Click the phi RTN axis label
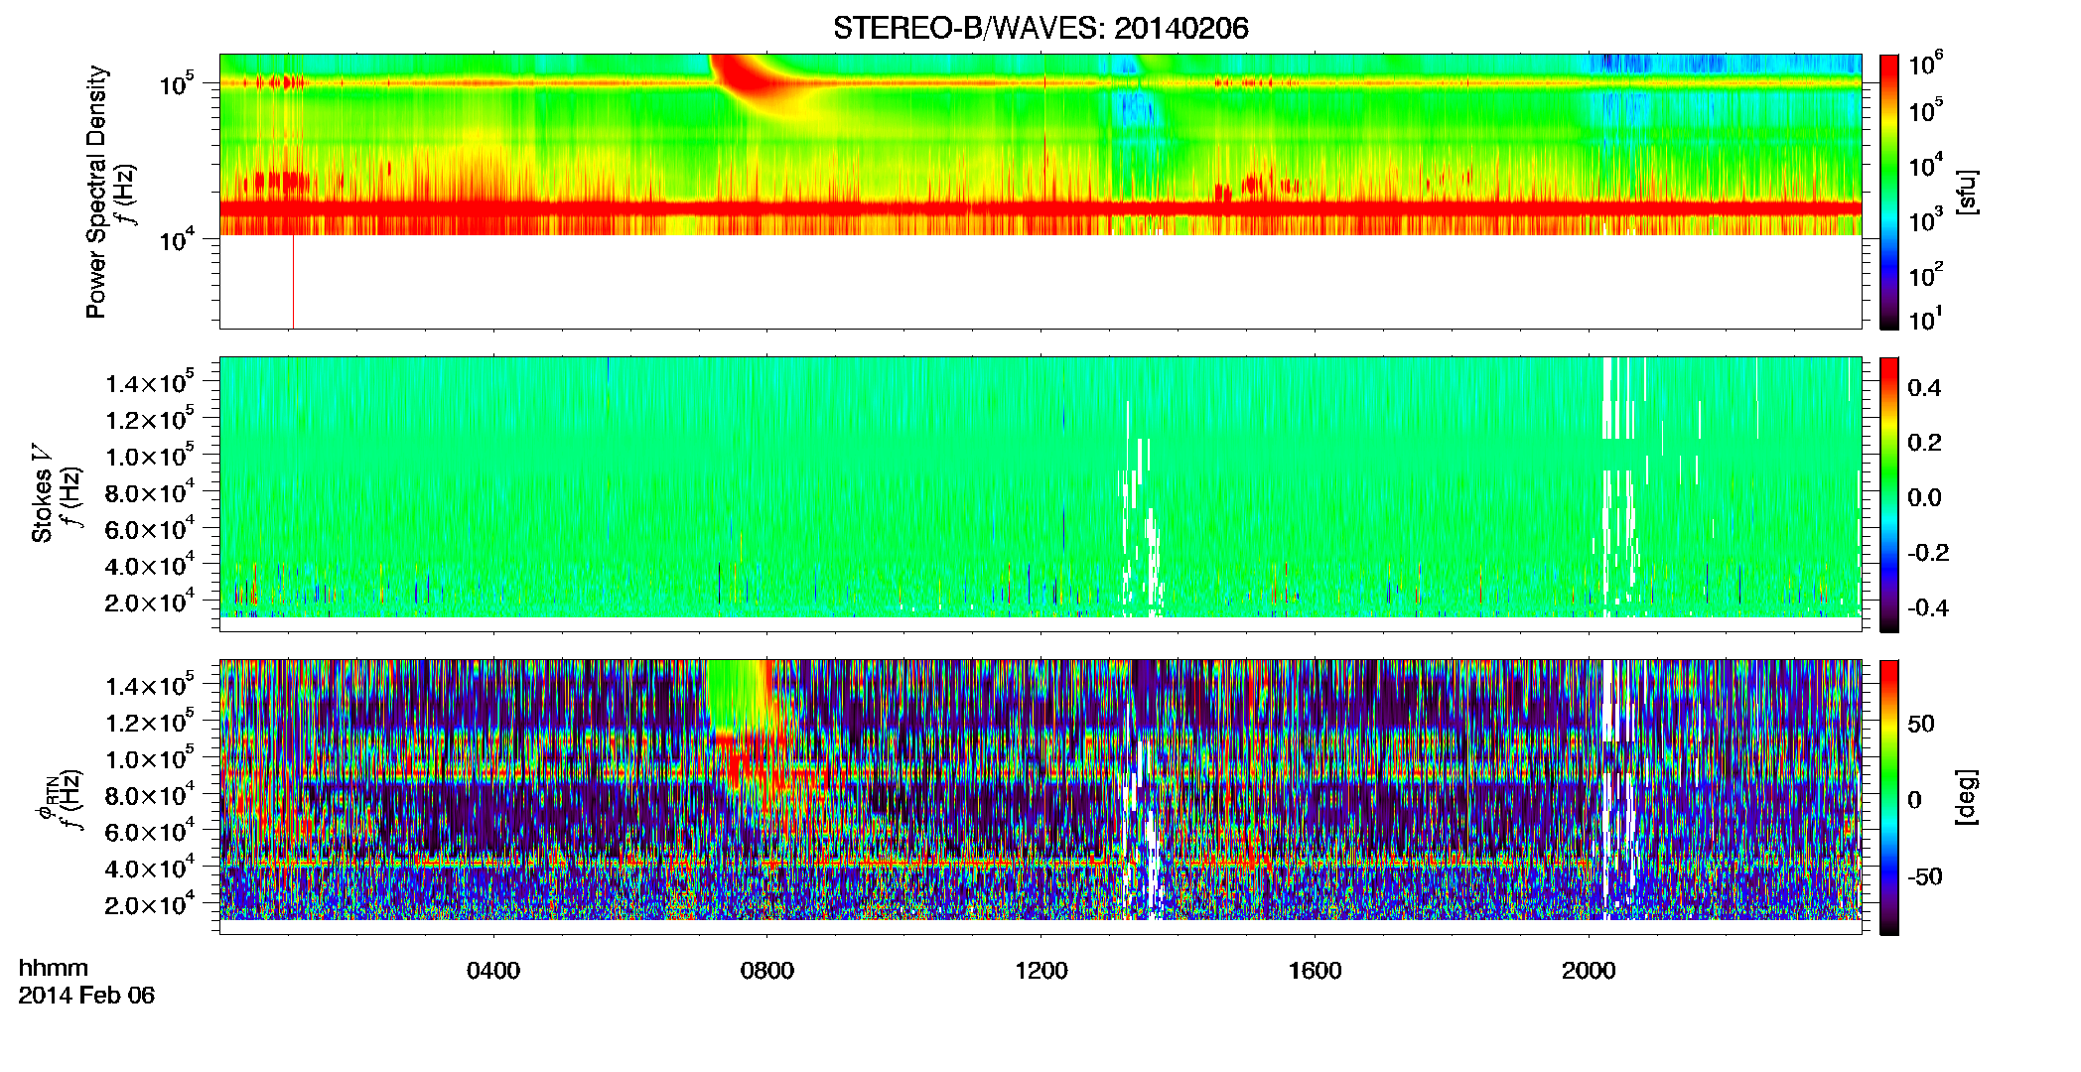Viewport: 2081px width, 1072px height. pos(45,798)
